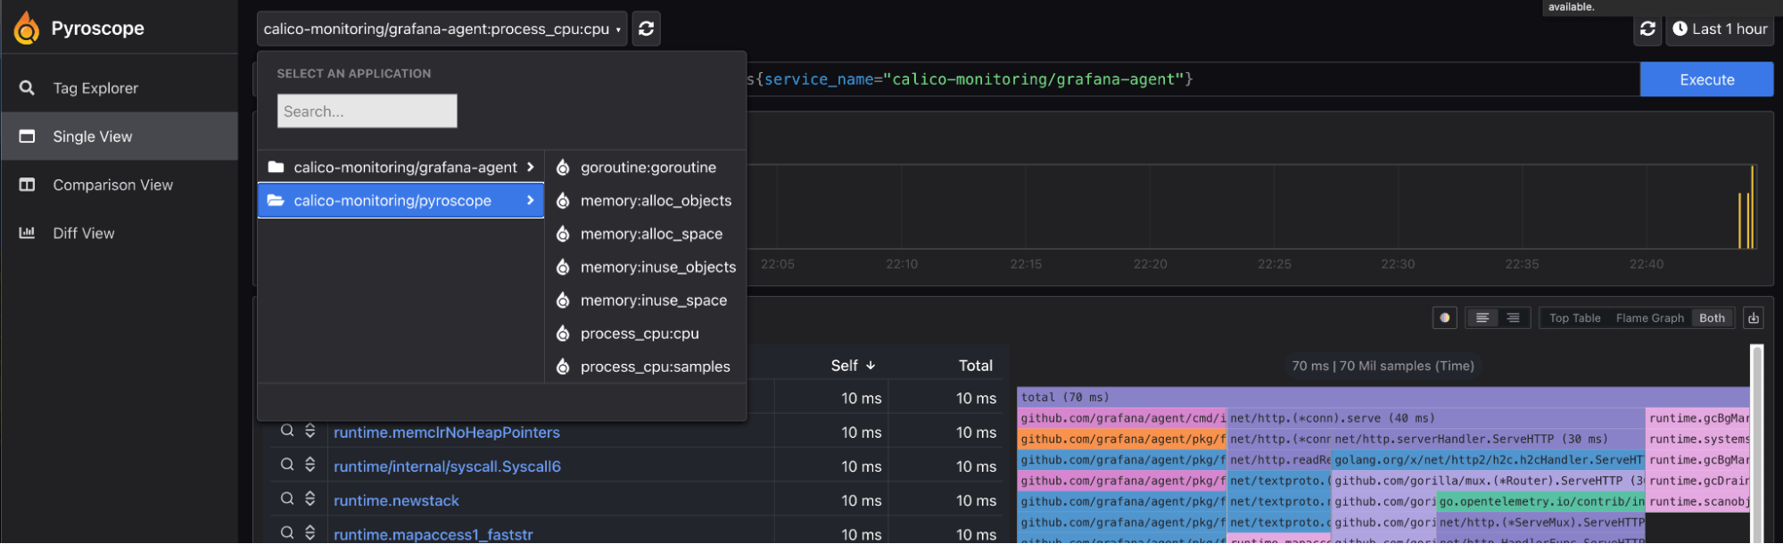Expand the calico-monitoring/pyroscope folder

[x=401, y=201]
